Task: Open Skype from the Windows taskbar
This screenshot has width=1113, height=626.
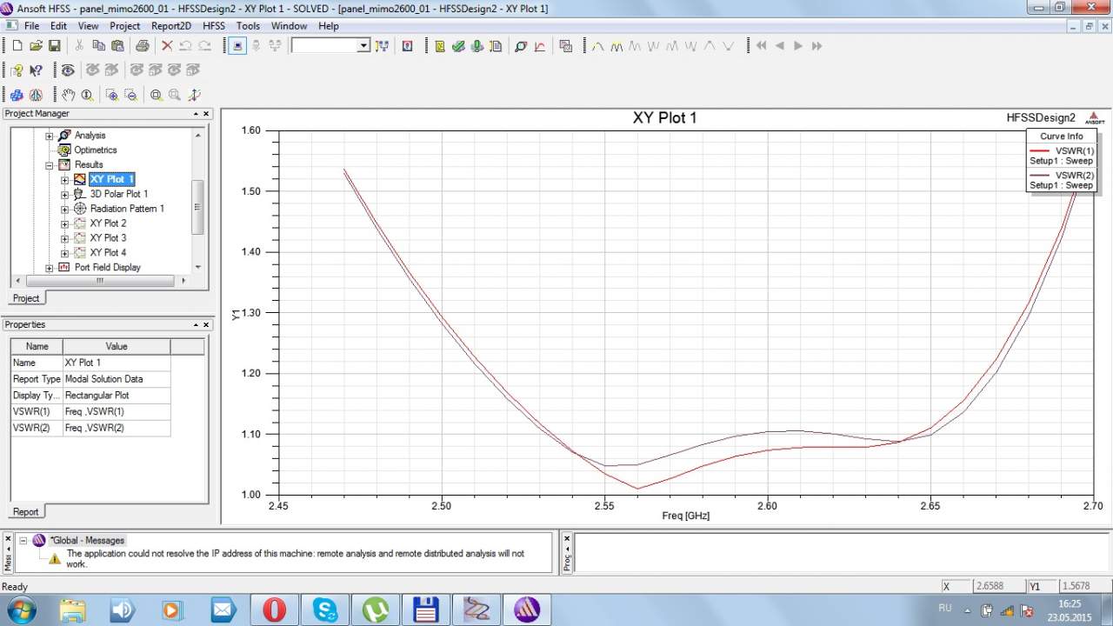Action: tap(325, 609)
